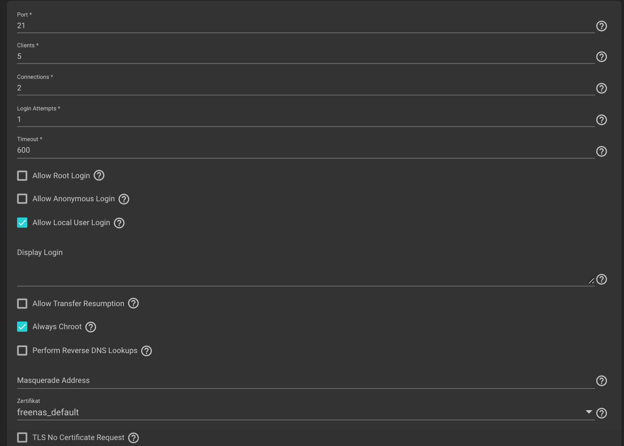The image size is (624, 446).
Task: Enable Perform Reverse DNS Lookups
Action: (22, 350)
